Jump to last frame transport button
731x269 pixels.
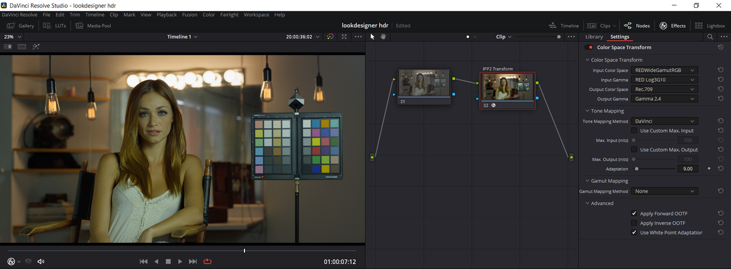pyautogui.click(x=193, y=262)
